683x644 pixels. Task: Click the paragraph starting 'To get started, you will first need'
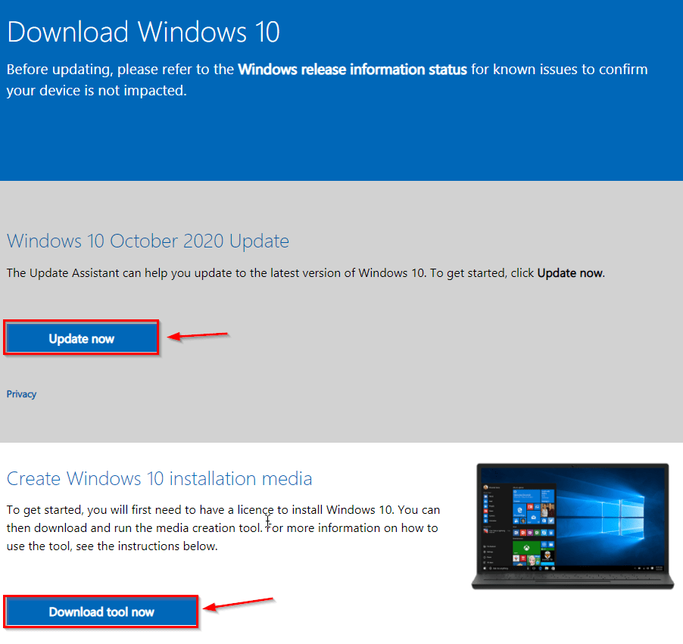click(x=223, y=527)
